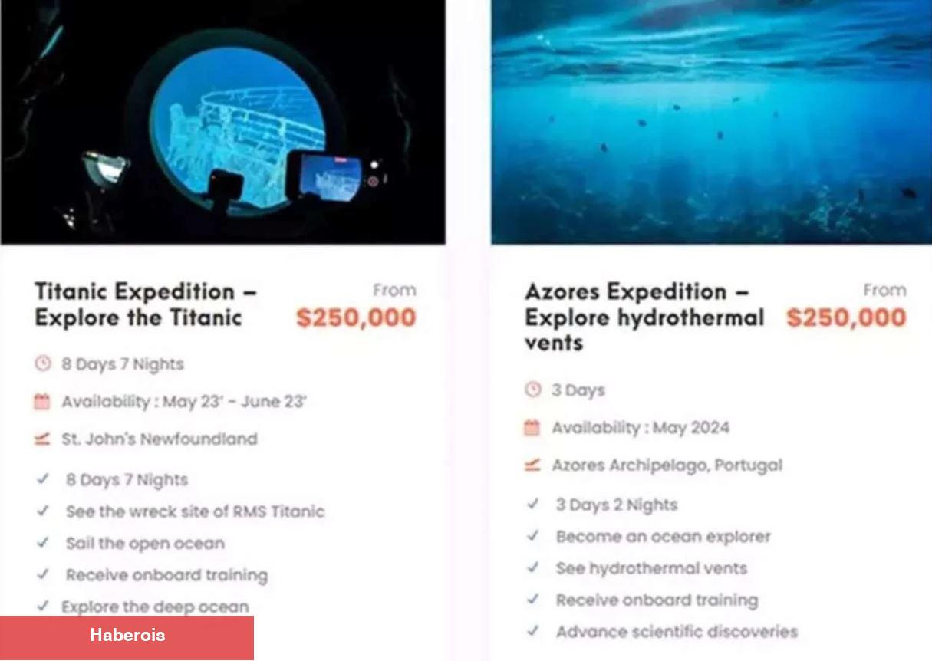932x661 pixels.
Task: Click the Titanic $250,000 price
Action: (x=356, y=318)
